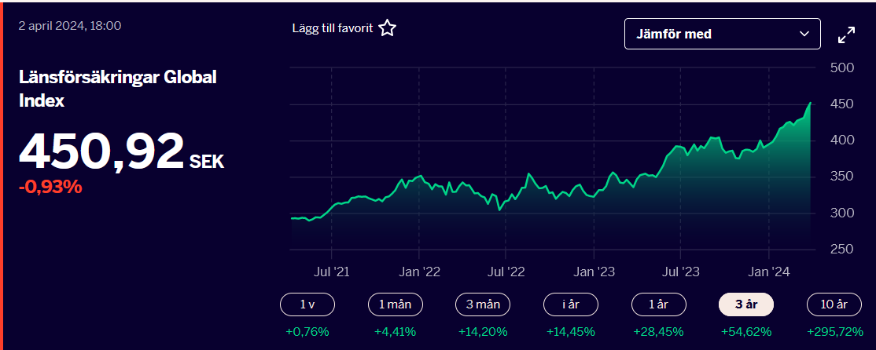Click the +4,41% monthly return
This screenshot has width=876, height=350.
click(x=396, y=332)
